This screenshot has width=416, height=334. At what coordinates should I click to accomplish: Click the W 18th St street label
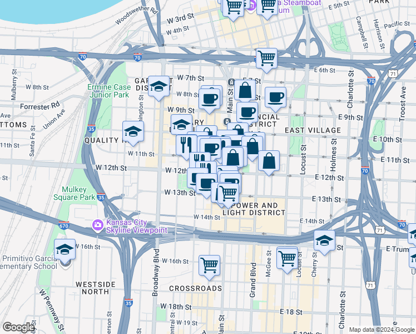(176, 307)
